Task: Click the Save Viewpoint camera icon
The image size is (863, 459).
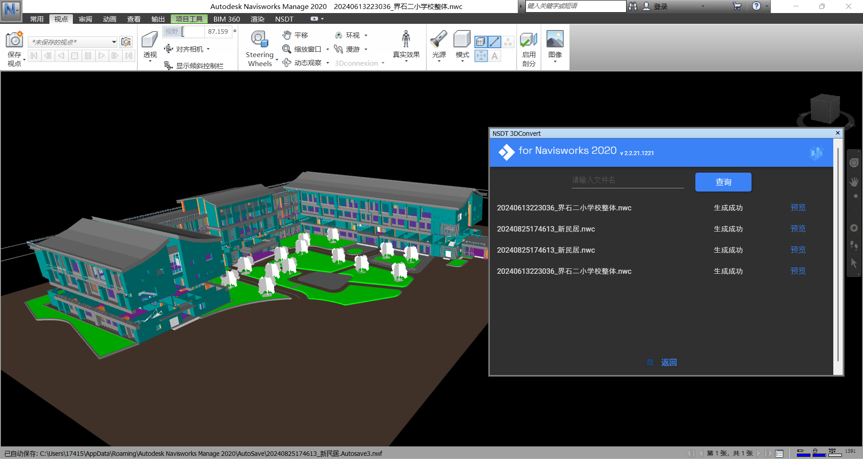Action: point(14,40)
